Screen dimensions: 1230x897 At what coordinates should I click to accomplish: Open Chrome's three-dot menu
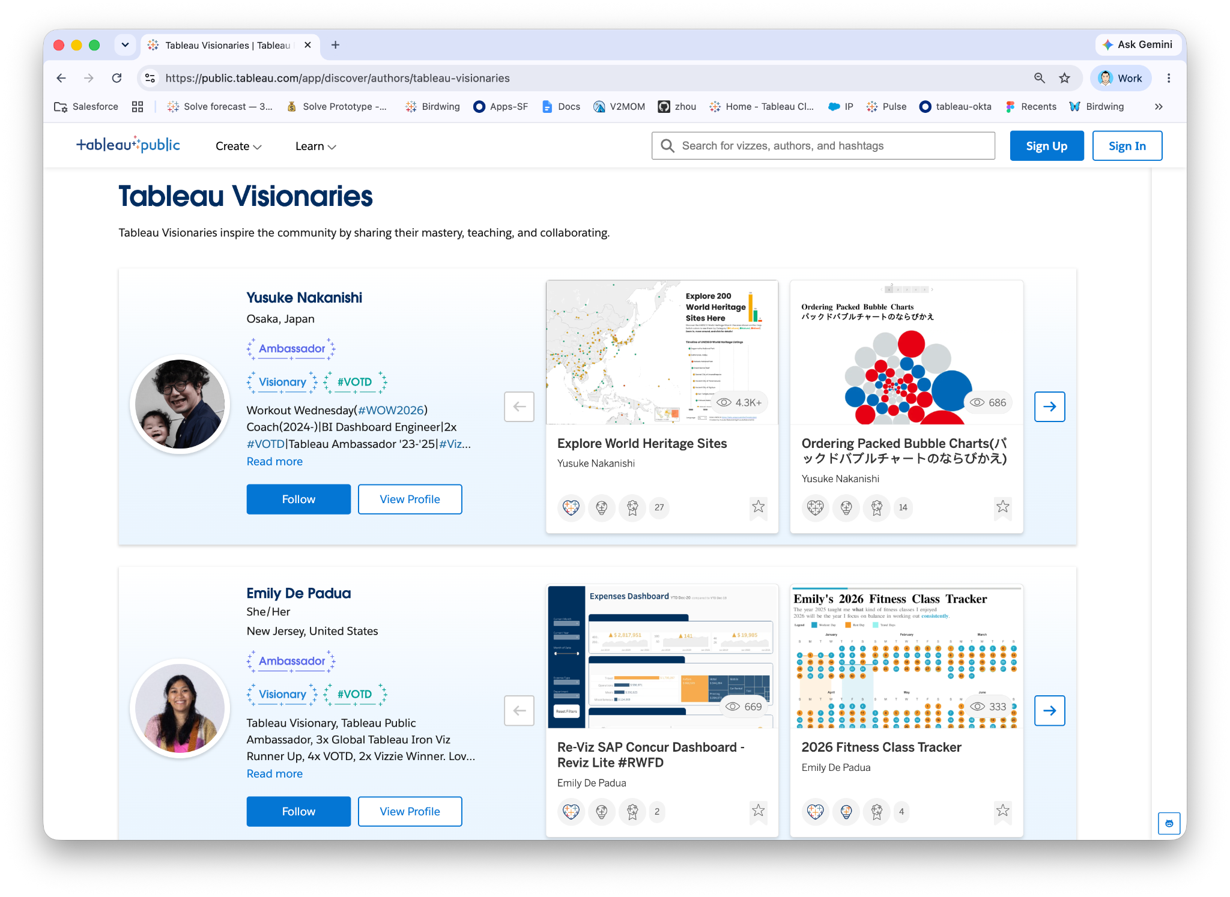pos(1169,78)
